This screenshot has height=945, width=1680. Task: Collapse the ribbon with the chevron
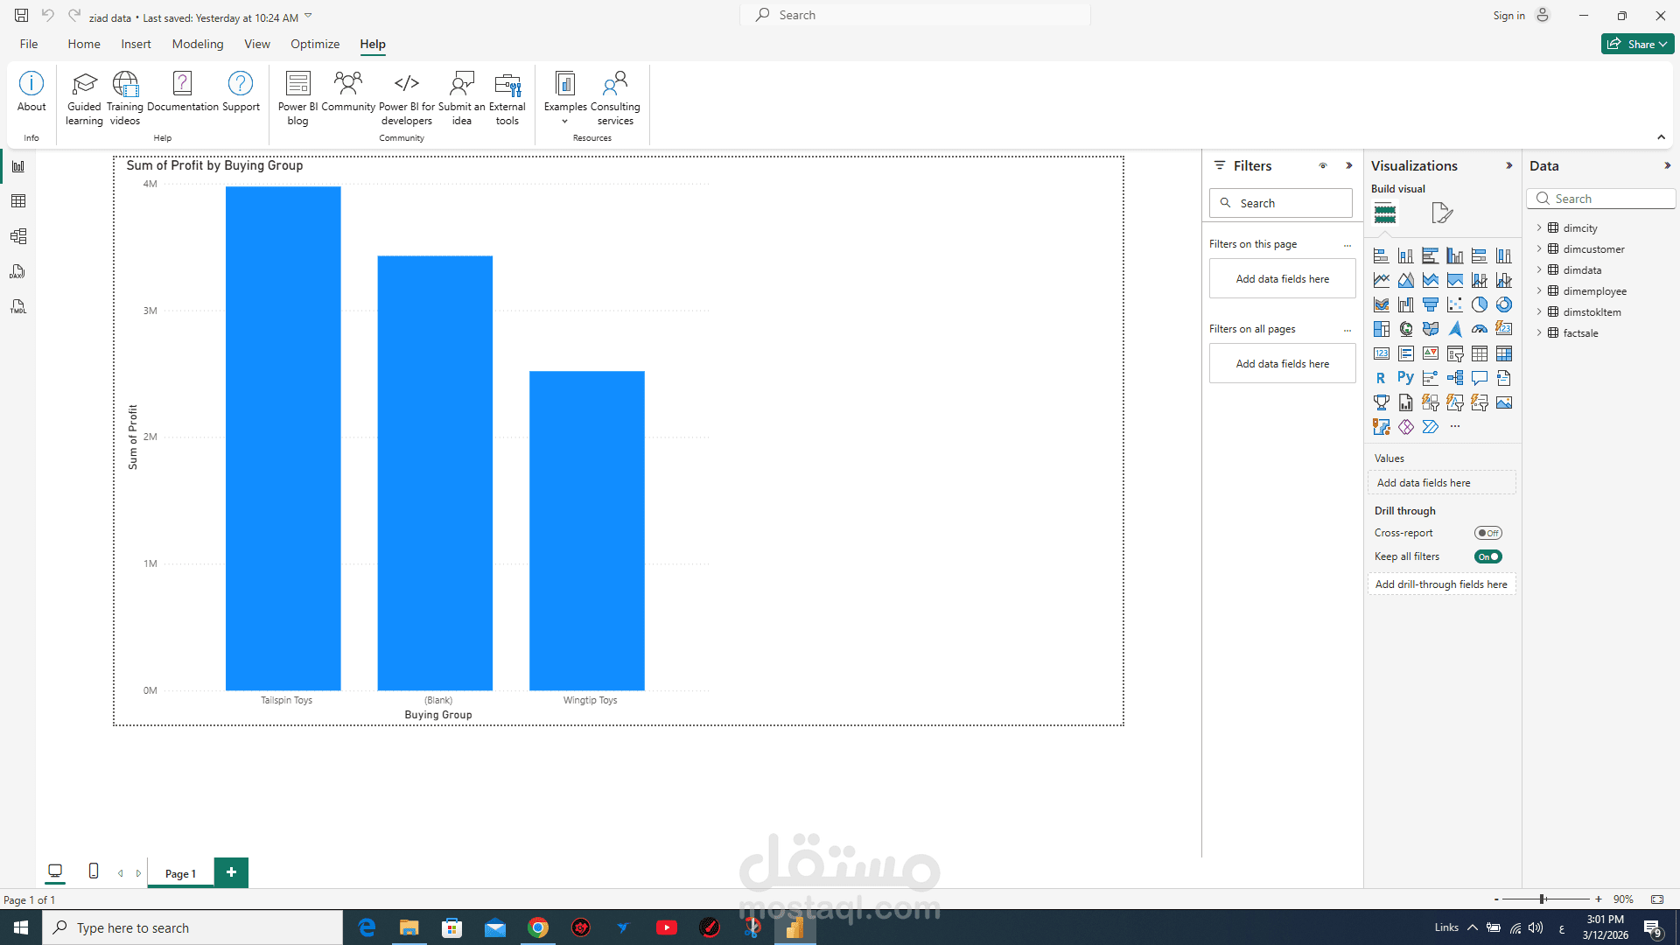pyautogui.click(x=1661, y=137)
